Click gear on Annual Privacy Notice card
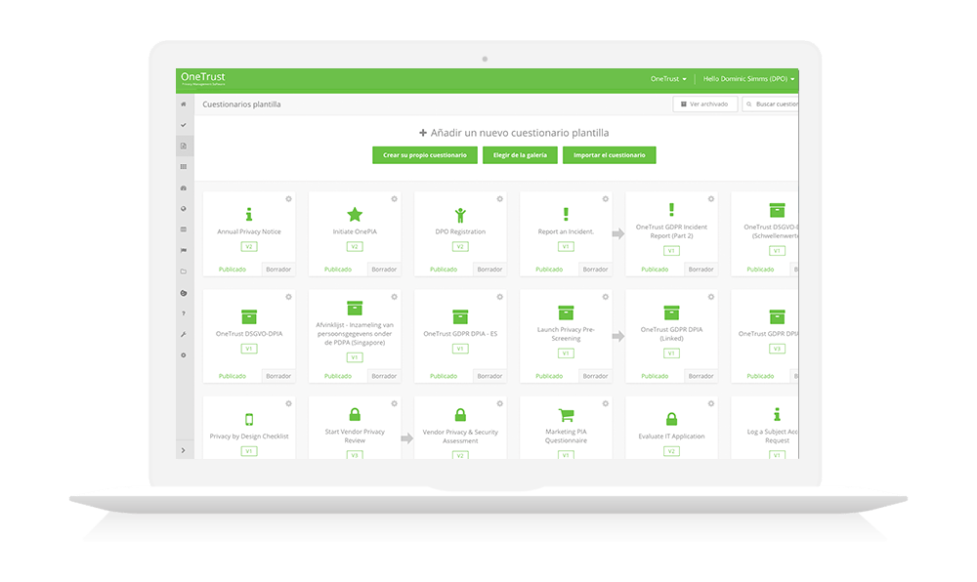 [x=288, y=199]
